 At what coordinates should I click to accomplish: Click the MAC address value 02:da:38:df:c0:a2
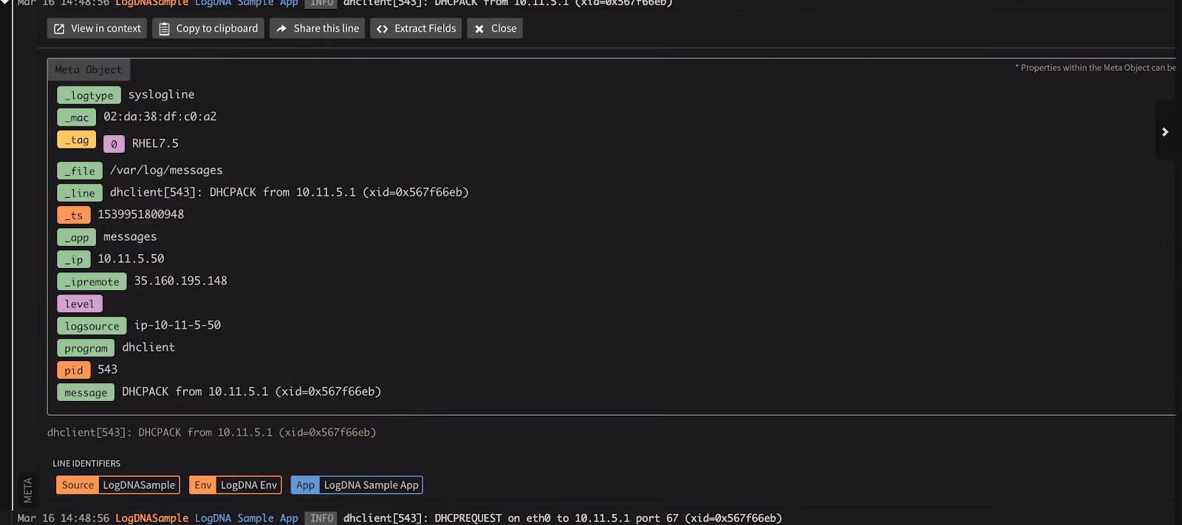pyautogui.click(x=160, y=117)
